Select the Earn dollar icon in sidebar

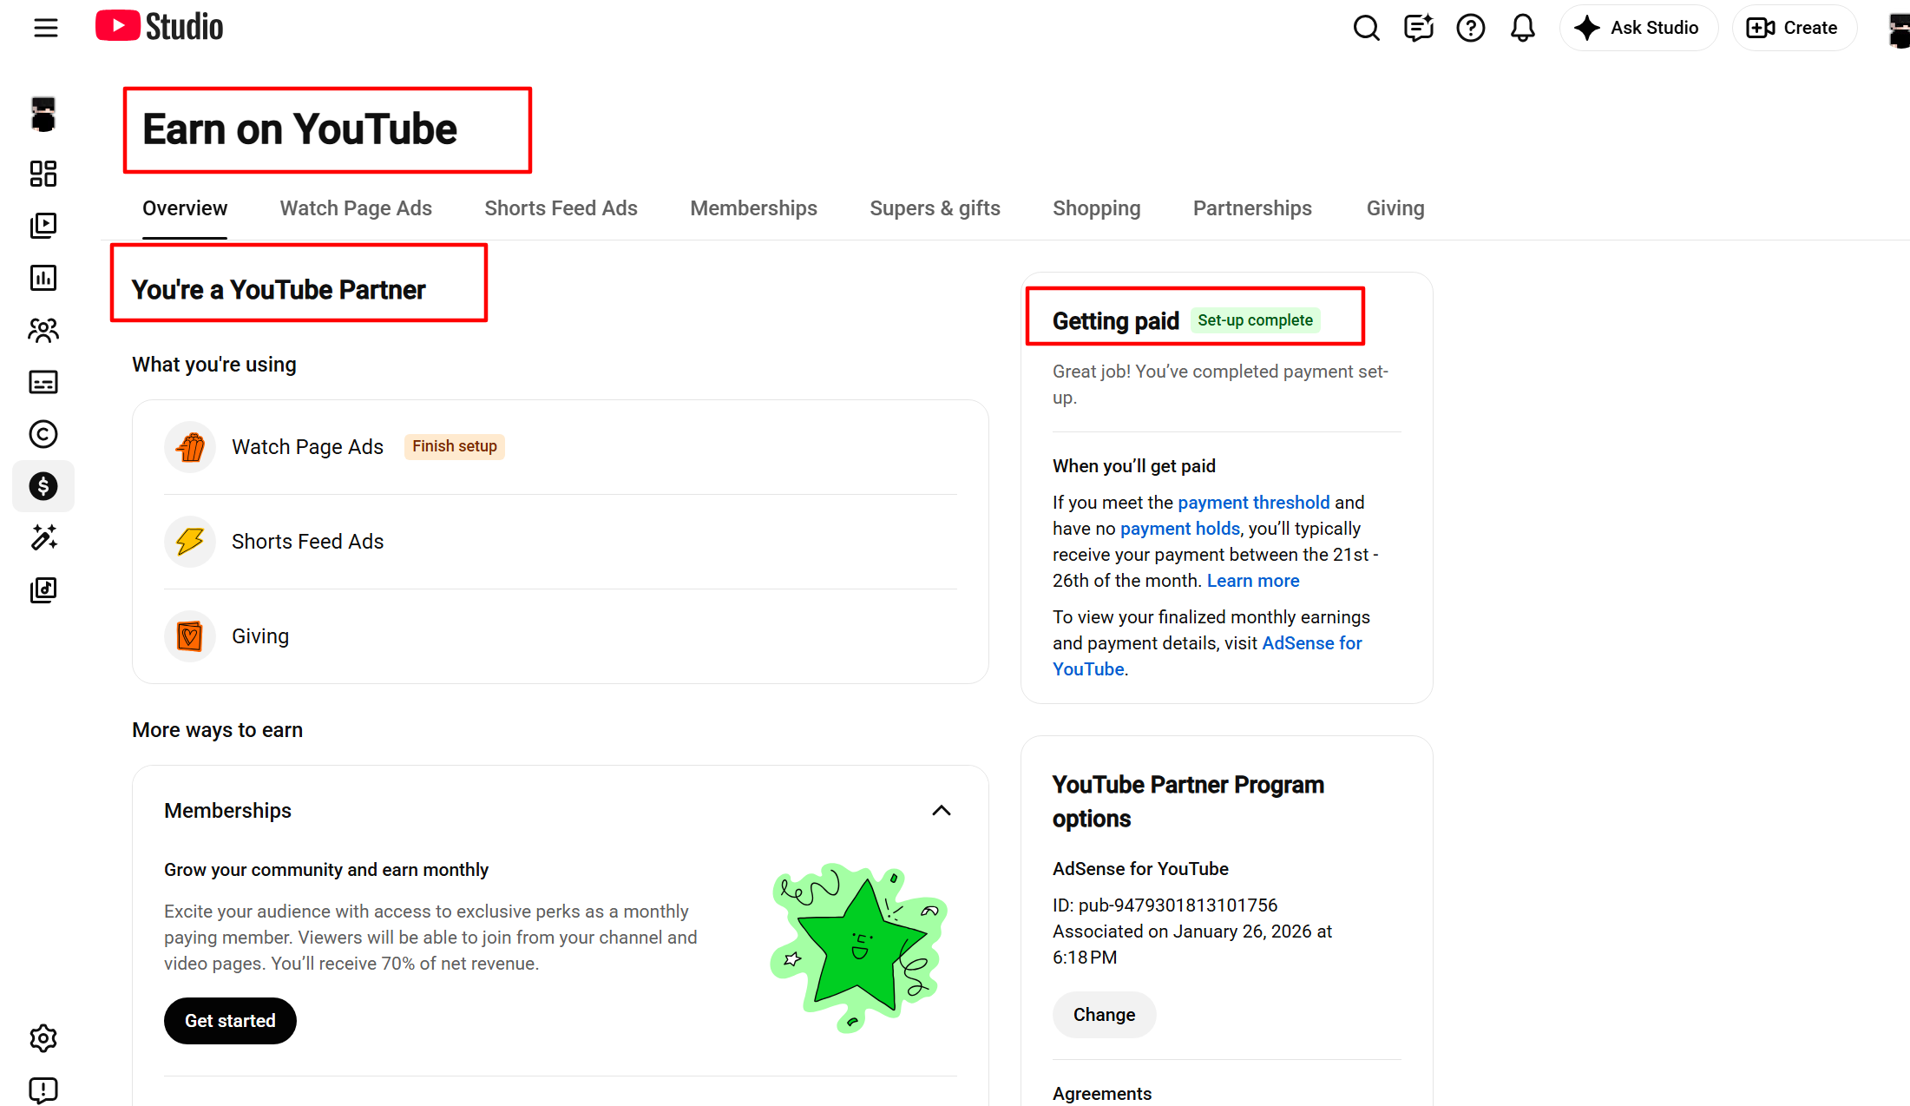coord(43,486)
